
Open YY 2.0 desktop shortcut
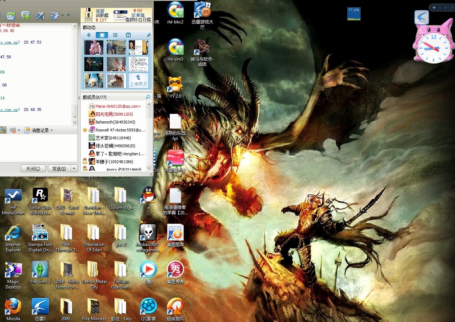tap(175, 87)
